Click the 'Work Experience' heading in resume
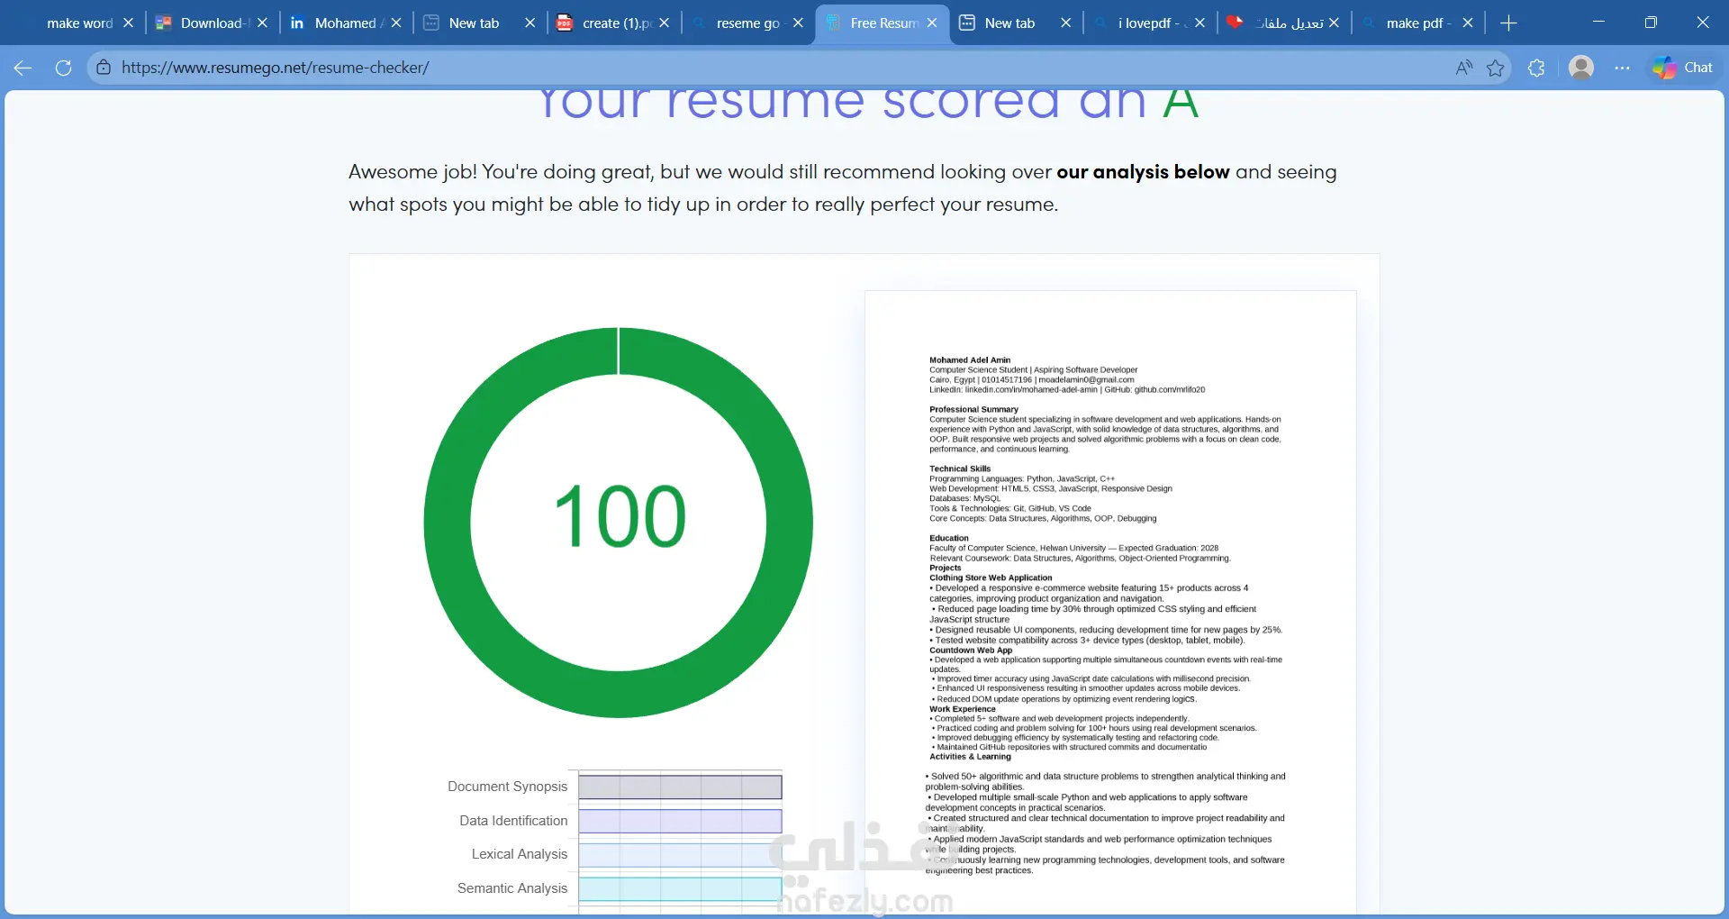The height and width of the screenshot is (919, 1729). click(x=963, y=709)
